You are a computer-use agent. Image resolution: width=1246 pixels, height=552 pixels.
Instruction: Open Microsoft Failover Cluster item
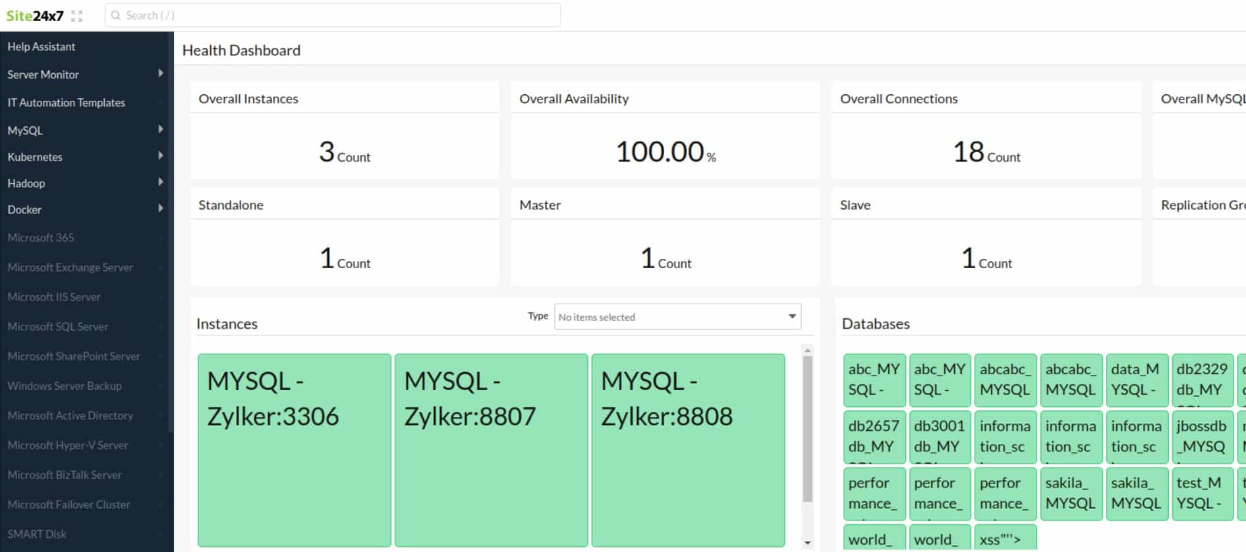click(x=69, y=505)
